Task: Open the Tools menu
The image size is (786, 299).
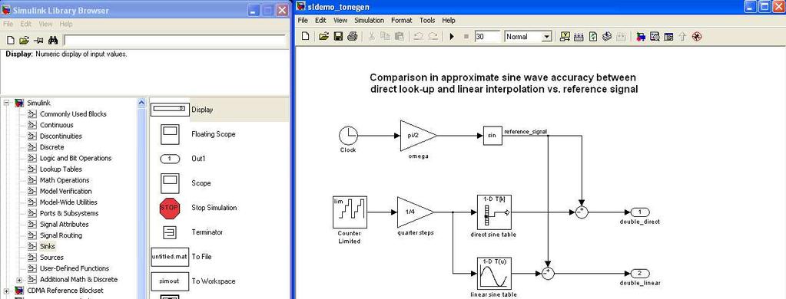Action: pos(427,21)
